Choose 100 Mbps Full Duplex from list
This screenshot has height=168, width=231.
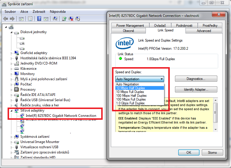point(131,99)
